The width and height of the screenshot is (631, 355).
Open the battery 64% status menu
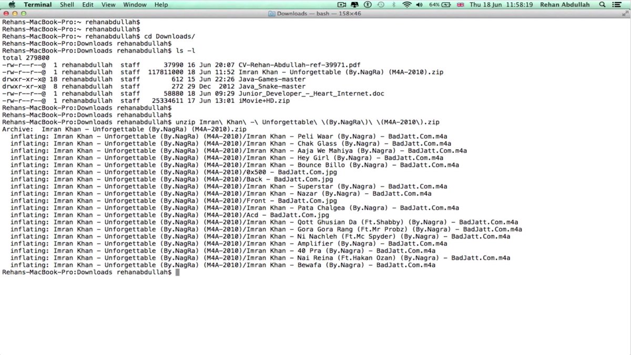[x=441, y=5]
